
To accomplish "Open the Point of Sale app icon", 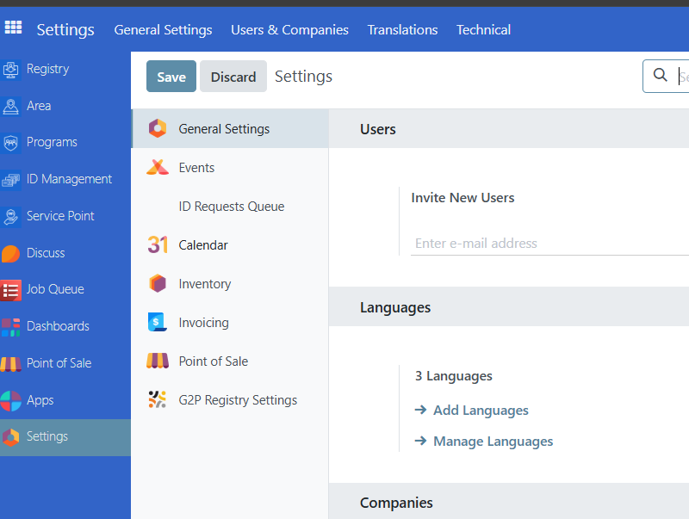I will [x=12, y=363].
